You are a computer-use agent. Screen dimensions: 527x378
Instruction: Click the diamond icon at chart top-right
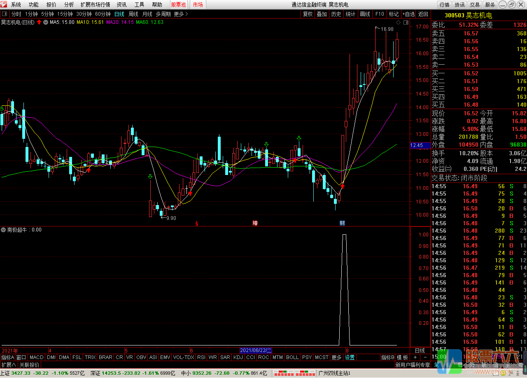tap(398, 22)
